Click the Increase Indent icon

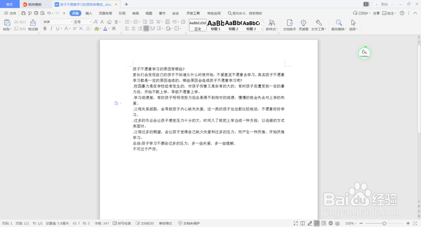[x=152, y=22]
